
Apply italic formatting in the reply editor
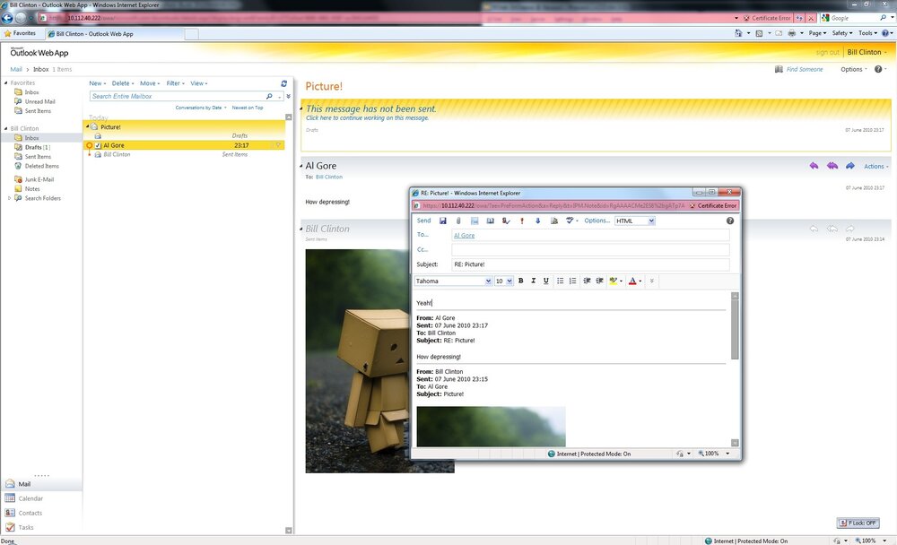point(533,281)
